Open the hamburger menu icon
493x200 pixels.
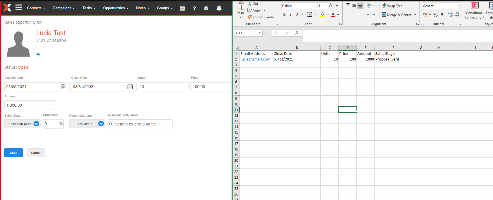(x=19, y=8)
